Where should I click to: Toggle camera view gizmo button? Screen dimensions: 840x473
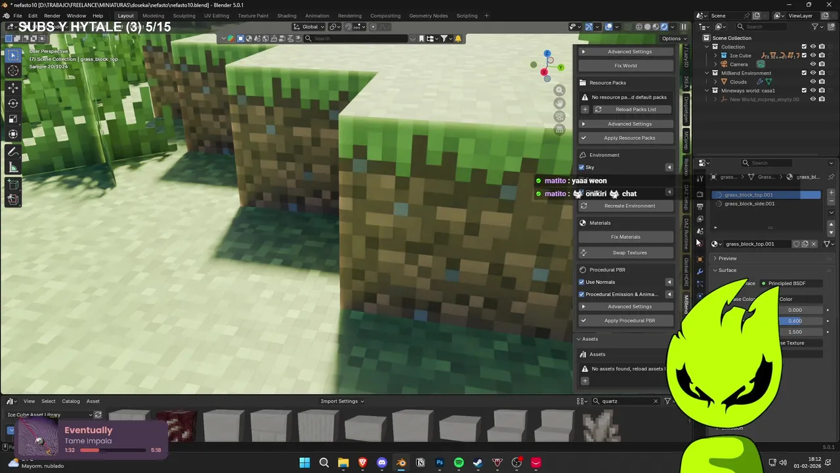[x=559, y=116]
